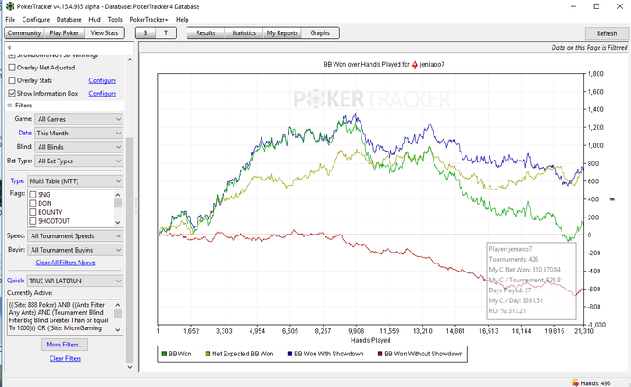
Task: Open the Date dropdown showing This Month
Action: (x=79, y=133)
